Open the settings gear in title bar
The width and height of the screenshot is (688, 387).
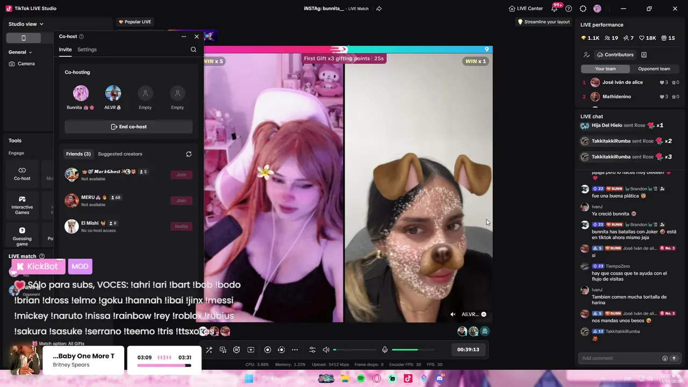click(583, 9)
